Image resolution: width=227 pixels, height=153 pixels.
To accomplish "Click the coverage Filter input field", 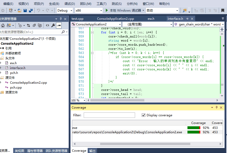I will coord(109,115).
